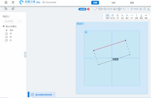Select the red highlighted sketch line
This screenshot has width=151, height=98.
[x=109, y=45]
